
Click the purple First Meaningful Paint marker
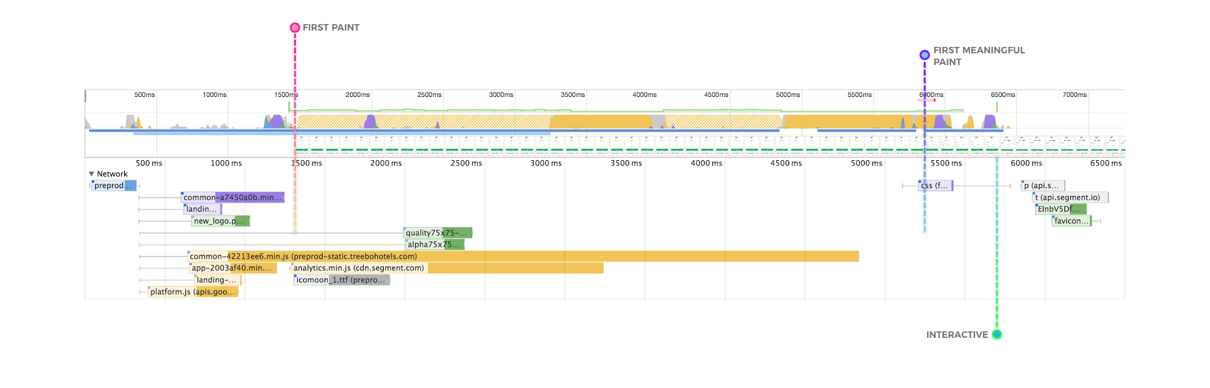924,55
